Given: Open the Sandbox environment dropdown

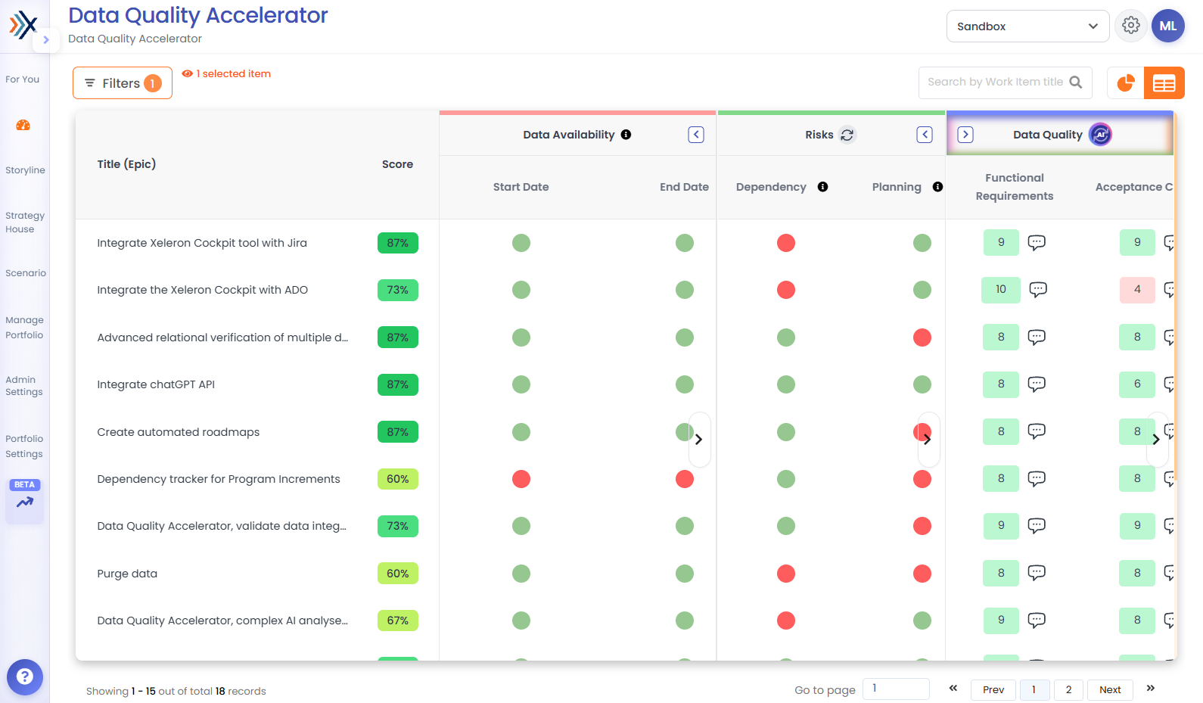Looking at the screenshot, I should tap(1027, 26).
